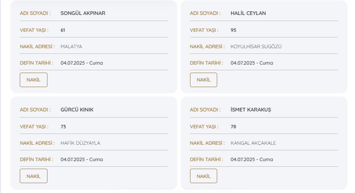Click the name İSMET KARAKUŞ
This screenshot has height=193, width=355.
pos(251,110)
